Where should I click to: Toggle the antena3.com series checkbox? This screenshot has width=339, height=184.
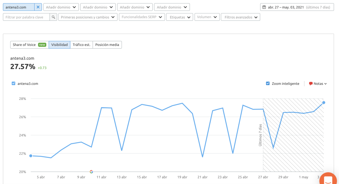coord(13,83)
